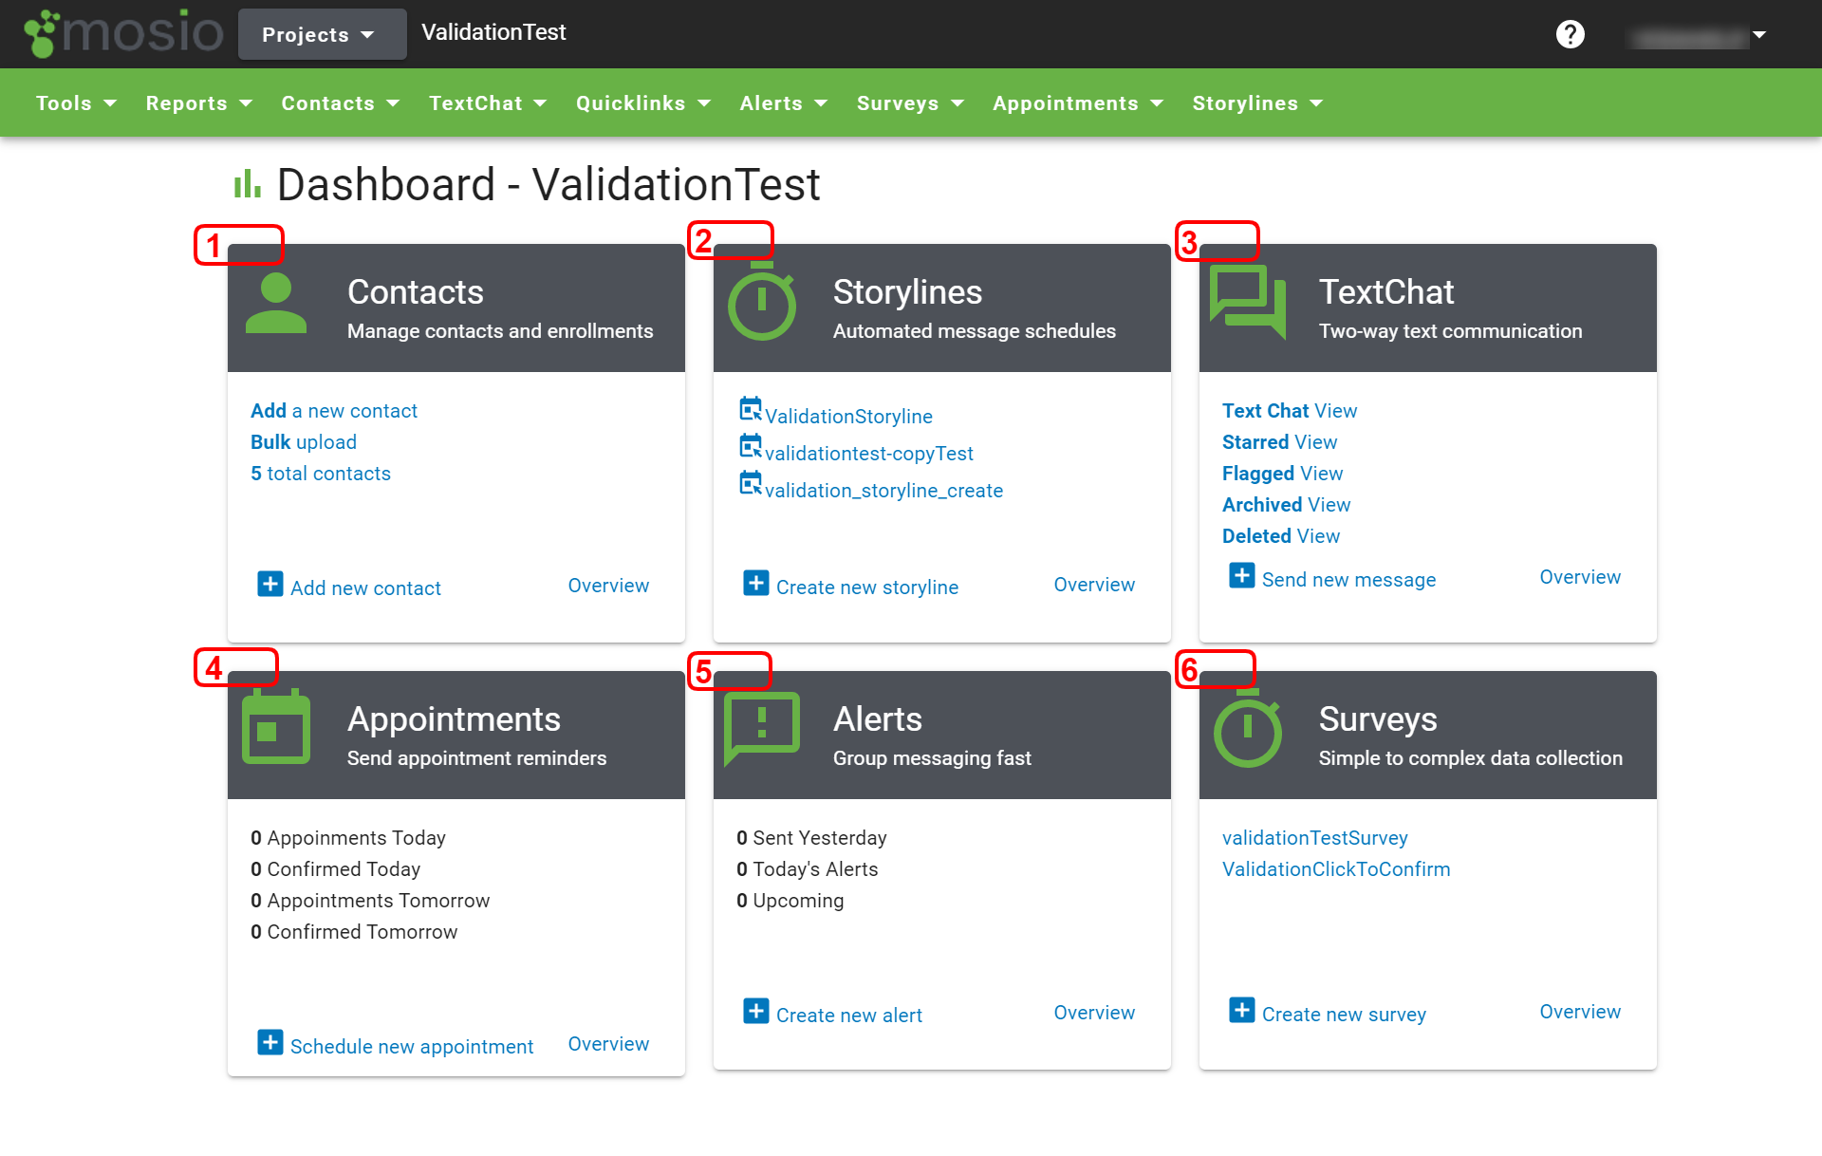Click the 0 Confirmed Tomorrow text

click(354, 932)
